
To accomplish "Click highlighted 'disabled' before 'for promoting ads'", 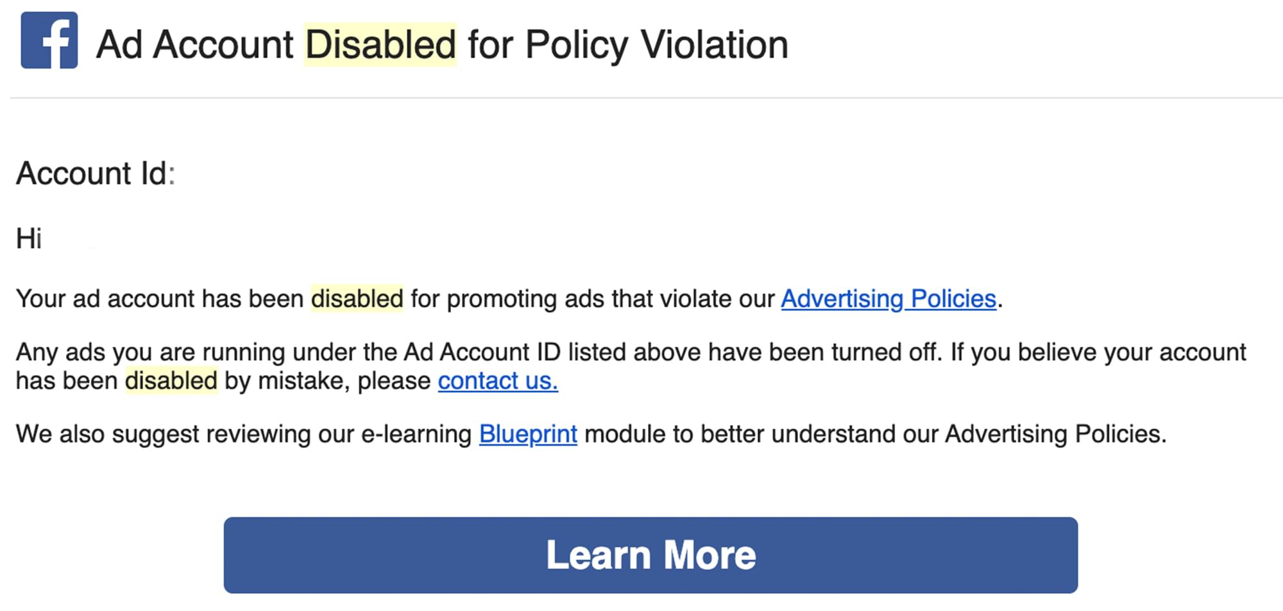I will 357,299.
